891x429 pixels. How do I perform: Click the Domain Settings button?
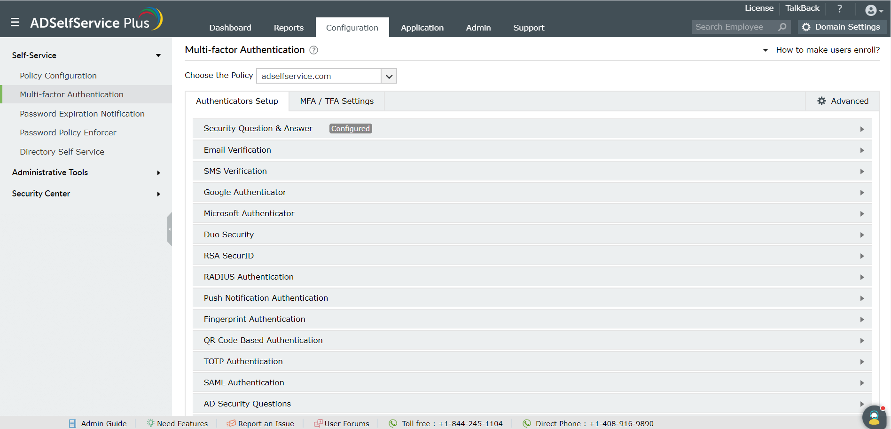(842, 27)
